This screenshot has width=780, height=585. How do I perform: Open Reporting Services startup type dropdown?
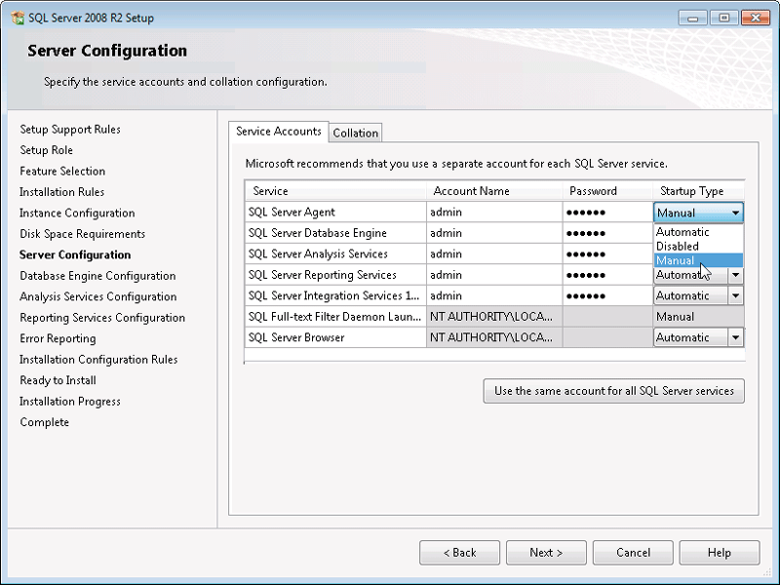tap(735, 276)
